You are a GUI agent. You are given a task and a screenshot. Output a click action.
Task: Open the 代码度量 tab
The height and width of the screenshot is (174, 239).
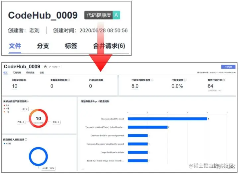(x=30, y=73)
